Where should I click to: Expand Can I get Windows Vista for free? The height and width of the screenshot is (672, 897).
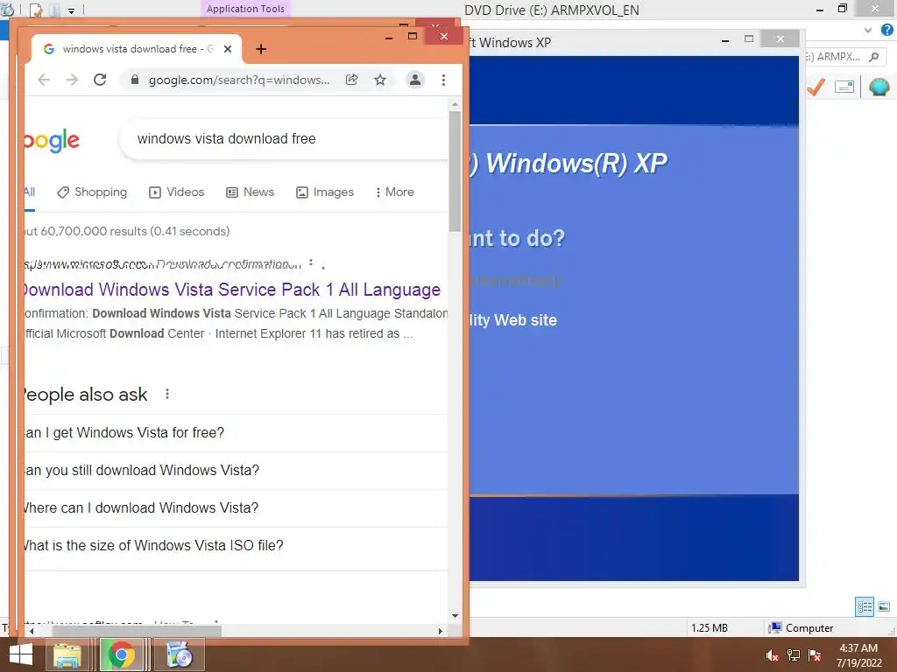237,432
